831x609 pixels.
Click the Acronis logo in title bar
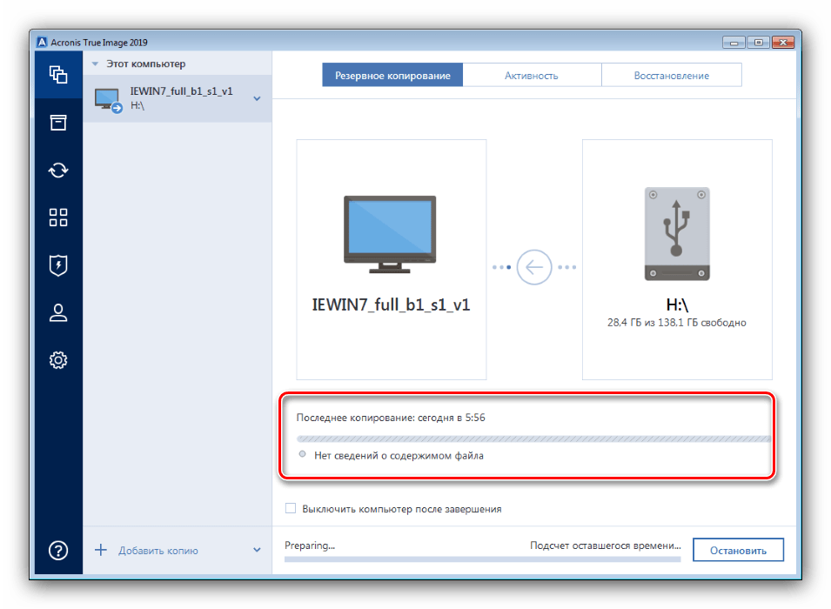pyautogui.click(x=42, y=42)
